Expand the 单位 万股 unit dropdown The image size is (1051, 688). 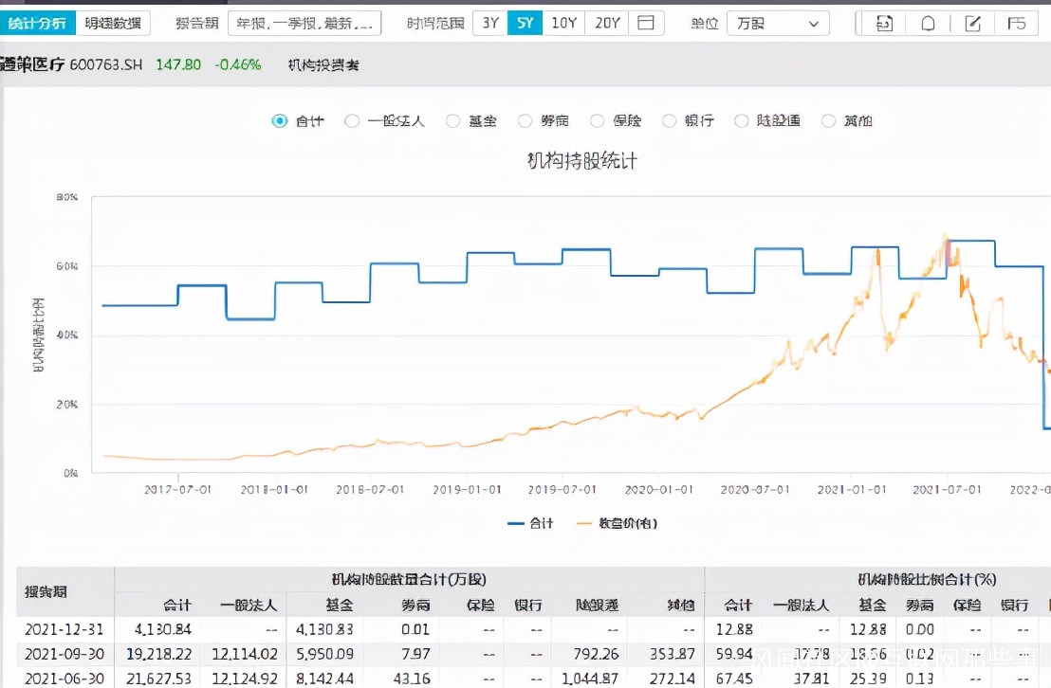777,24
